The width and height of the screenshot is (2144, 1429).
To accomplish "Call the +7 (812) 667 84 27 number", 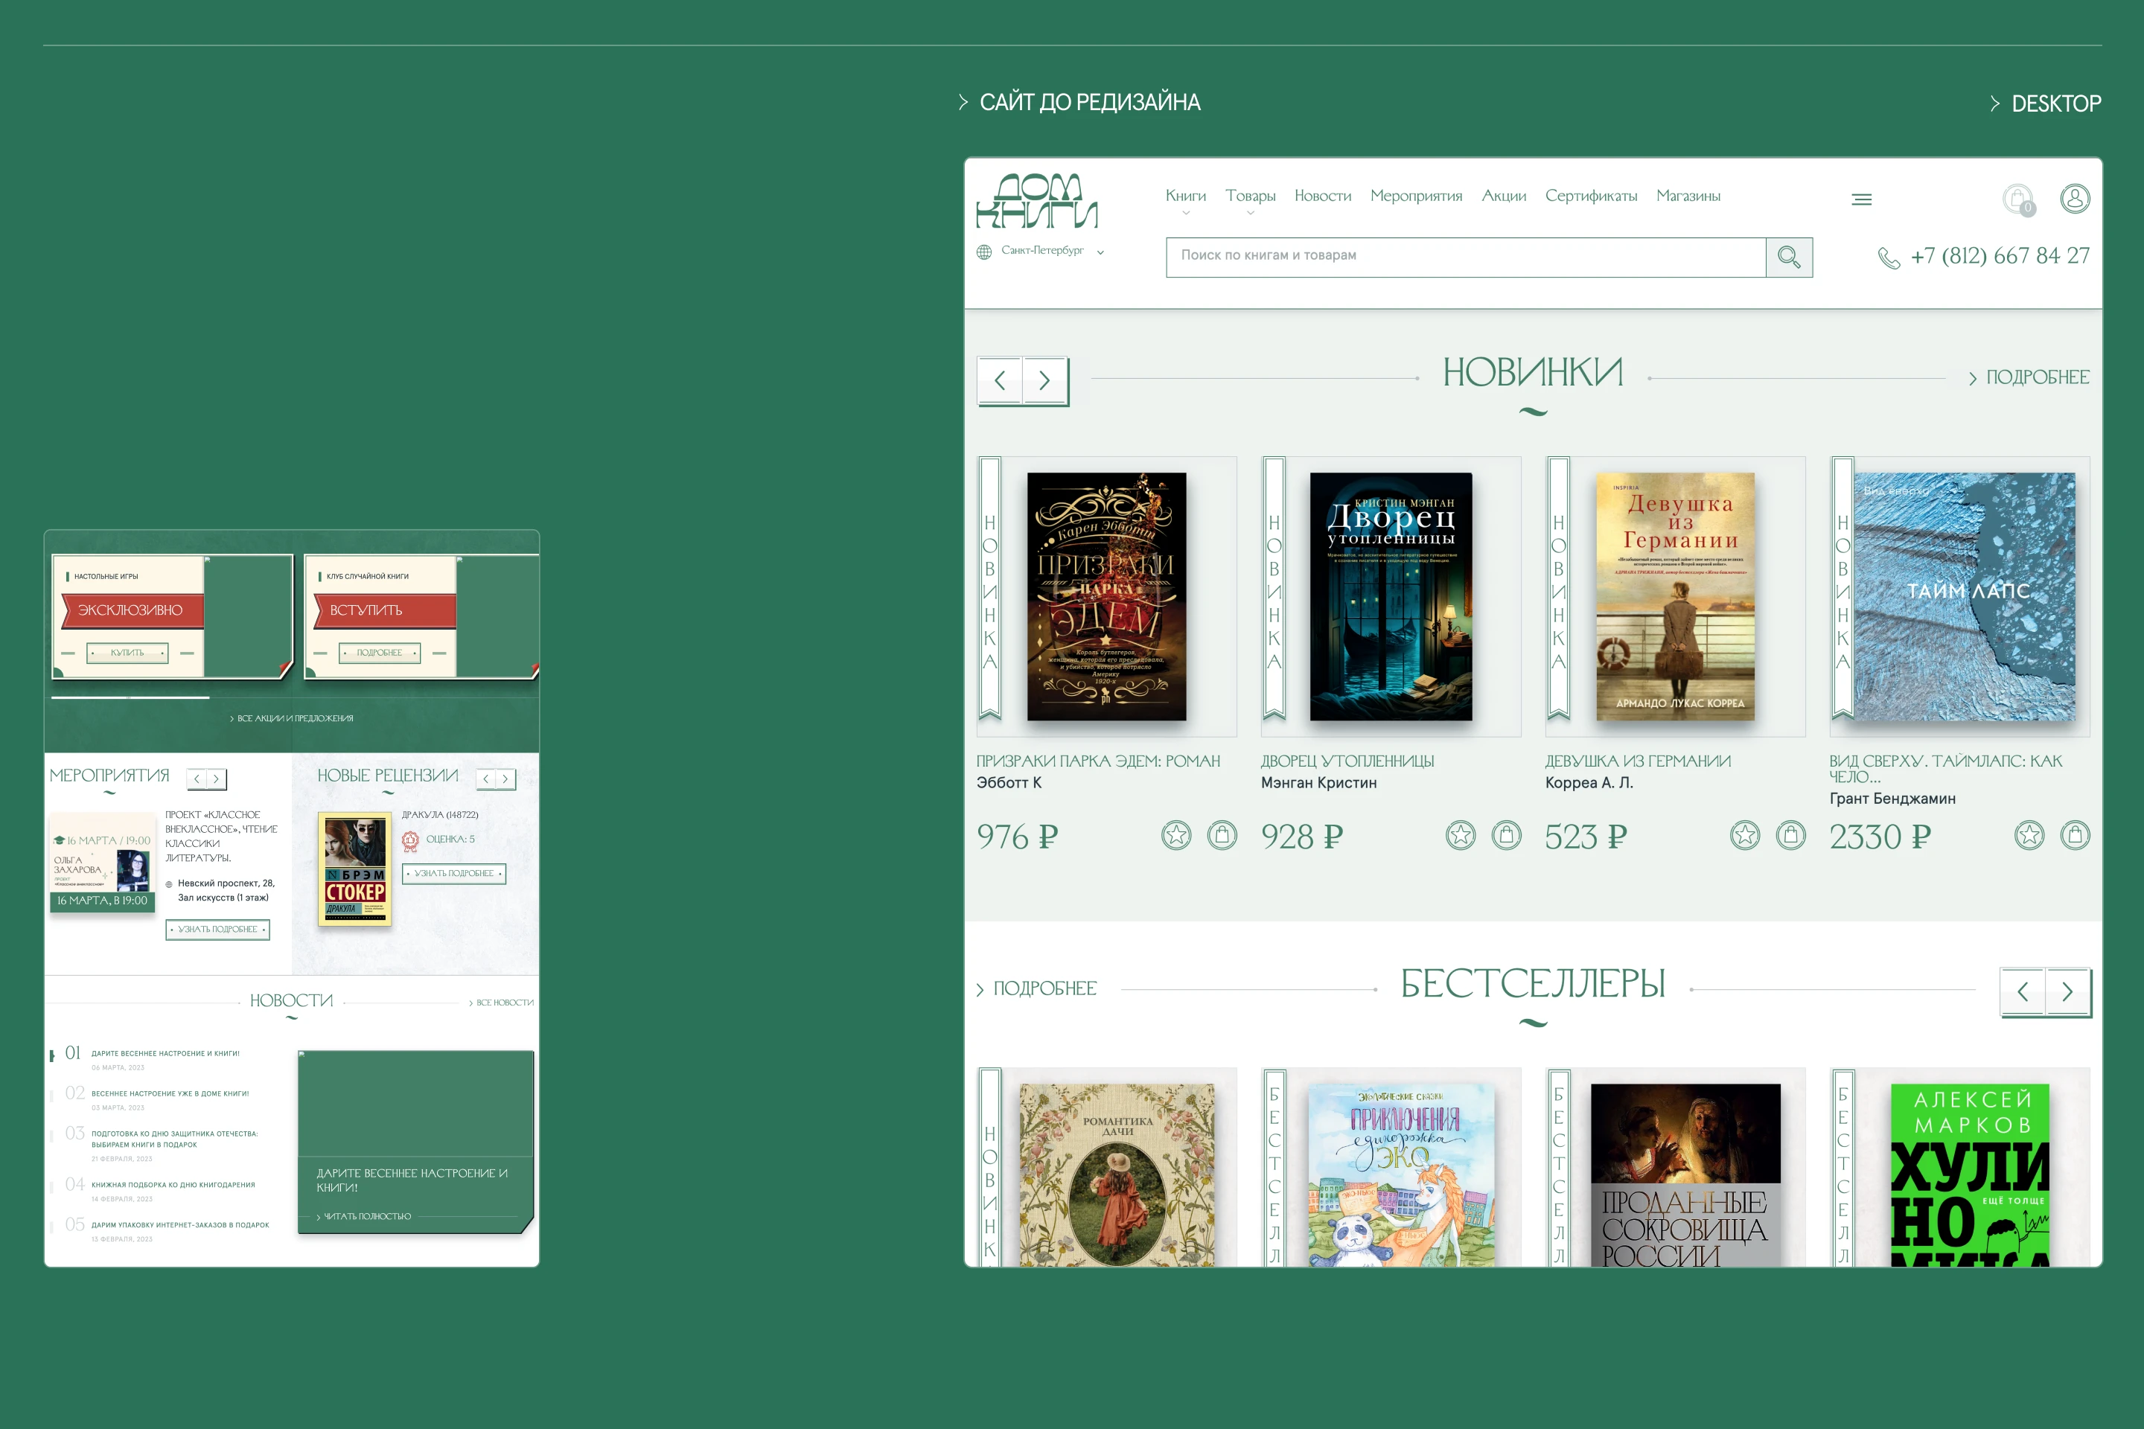I will 2000,256.
